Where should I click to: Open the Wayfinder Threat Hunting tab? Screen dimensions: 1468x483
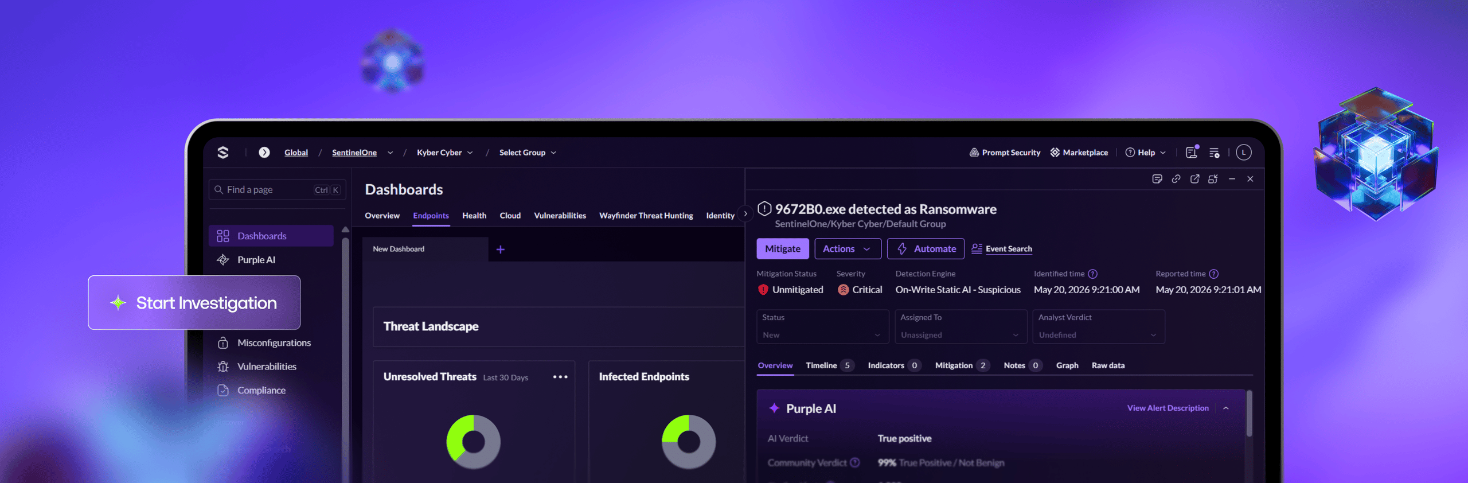(646, 216)
